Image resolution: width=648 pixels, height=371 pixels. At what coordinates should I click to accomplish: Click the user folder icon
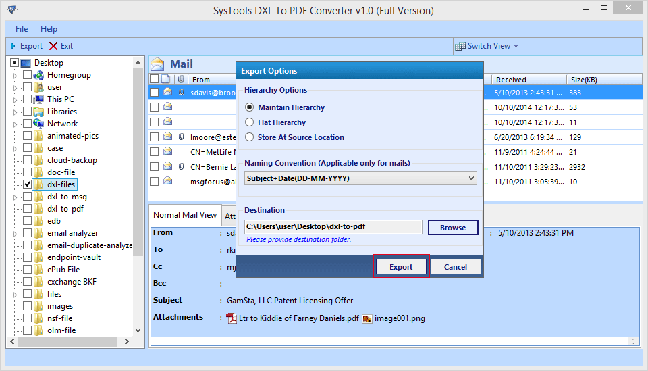pos(38,87)
